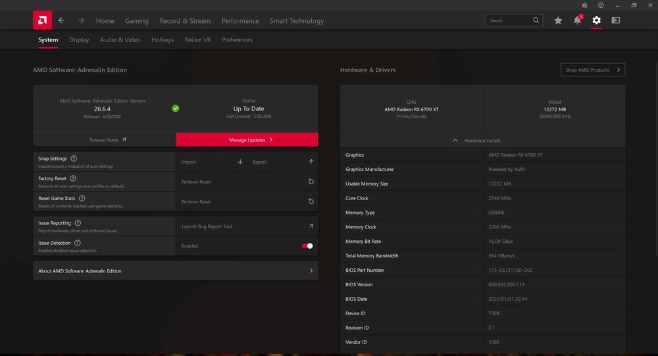Click the Export up arrow icon
The width and height of the screenshot is (658, 356).
pyautogui.click(x=311, y=162)
